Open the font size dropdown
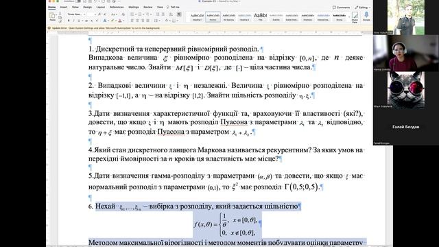 click(x=95, y=14)
